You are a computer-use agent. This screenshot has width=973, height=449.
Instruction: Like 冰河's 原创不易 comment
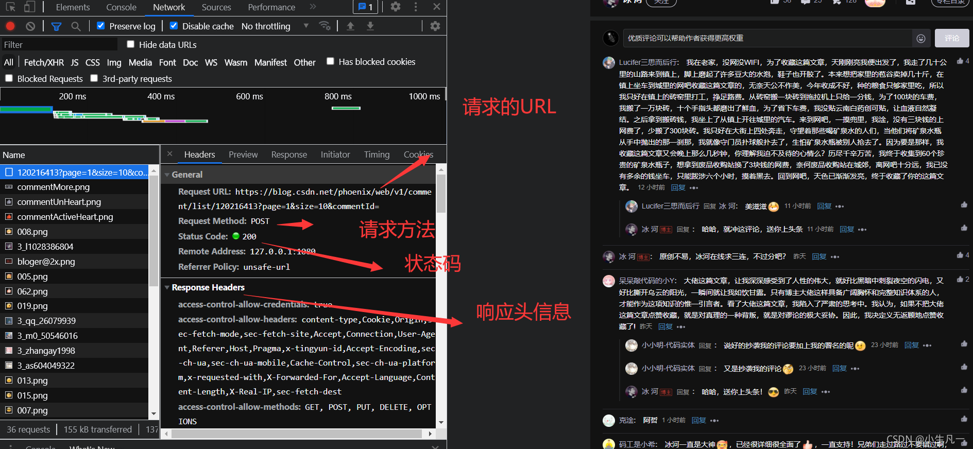[960, 255]
